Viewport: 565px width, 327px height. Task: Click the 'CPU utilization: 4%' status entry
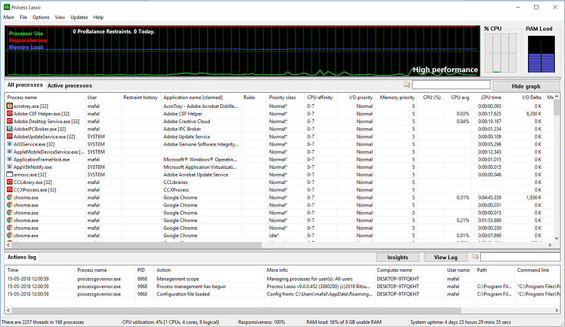pyautogui.click(x=170, y=322)
